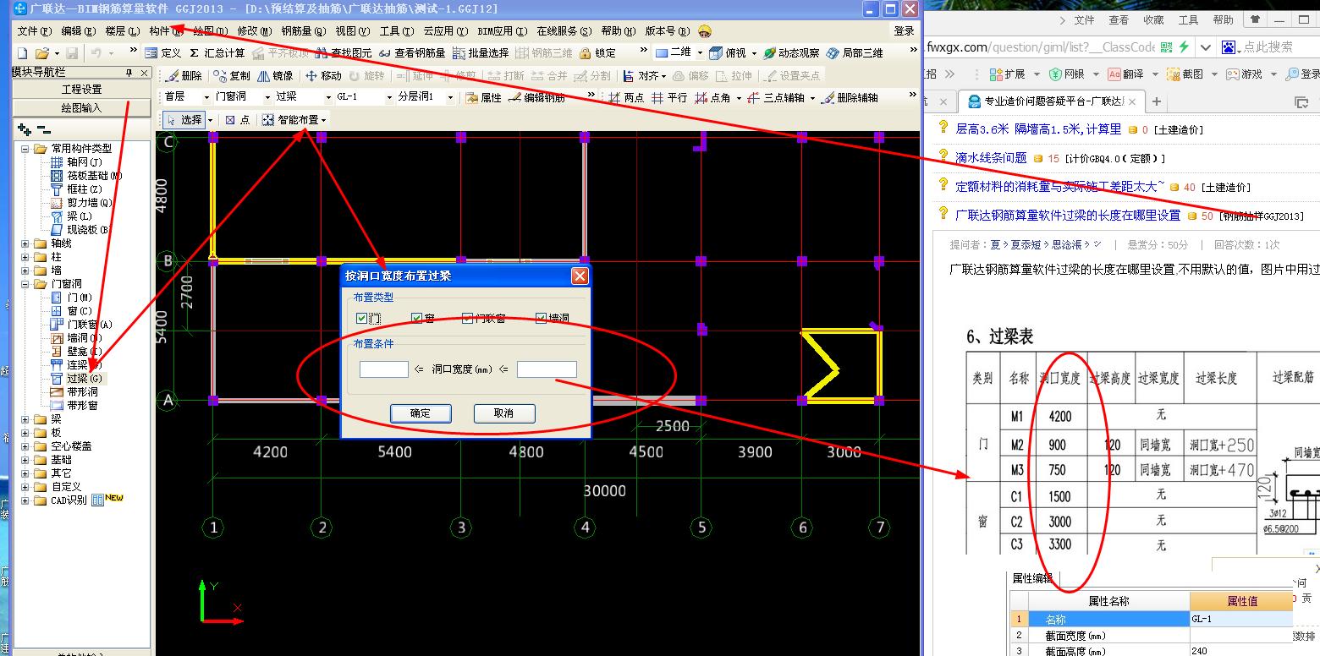Select 框柱(Z) in component tree
The image size is (1320, 656).
(x=85, y=189)
